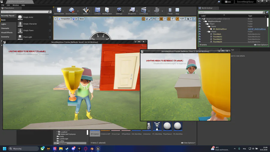
Task: Open Content Browser View Options
Action: pos(188,143)
